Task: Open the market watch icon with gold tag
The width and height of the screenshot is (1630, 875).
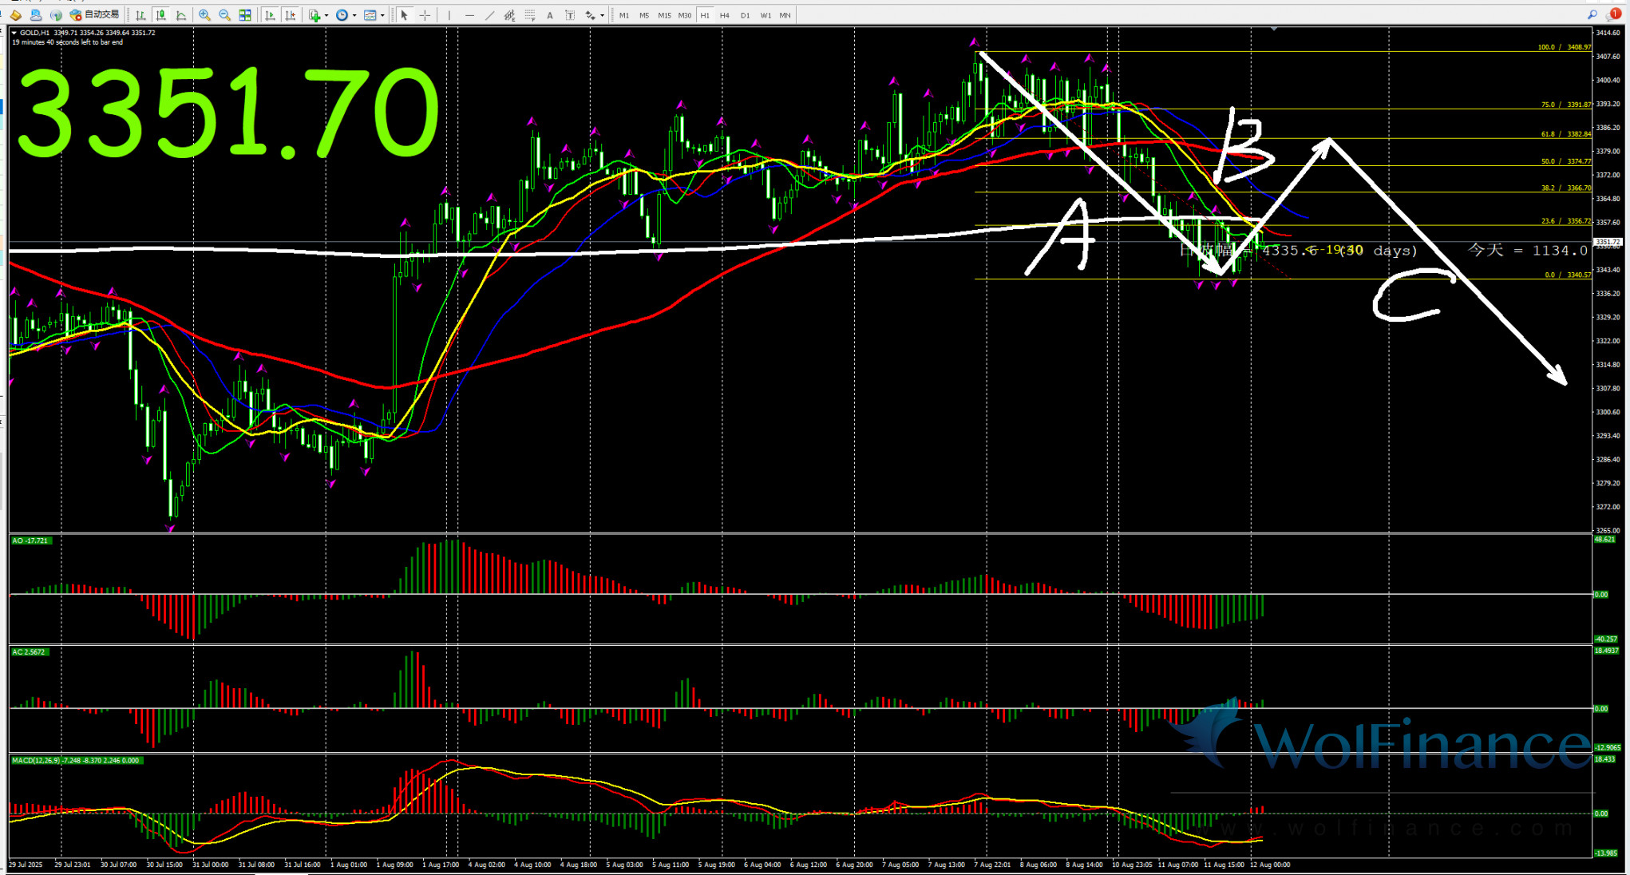Action: (15, 14)
